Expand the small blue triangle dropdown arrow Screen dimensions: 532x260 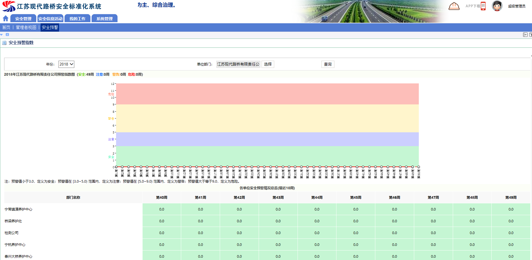pos(2,35)
